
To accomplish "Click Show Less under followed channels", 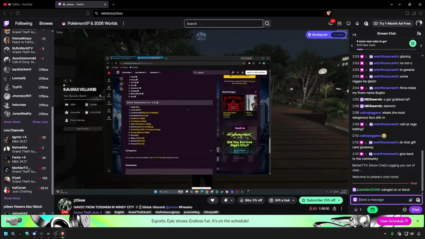I will pos(40,122).
